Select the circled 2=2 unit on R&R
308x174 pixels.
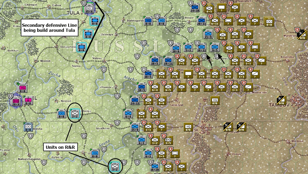(75, 114)
